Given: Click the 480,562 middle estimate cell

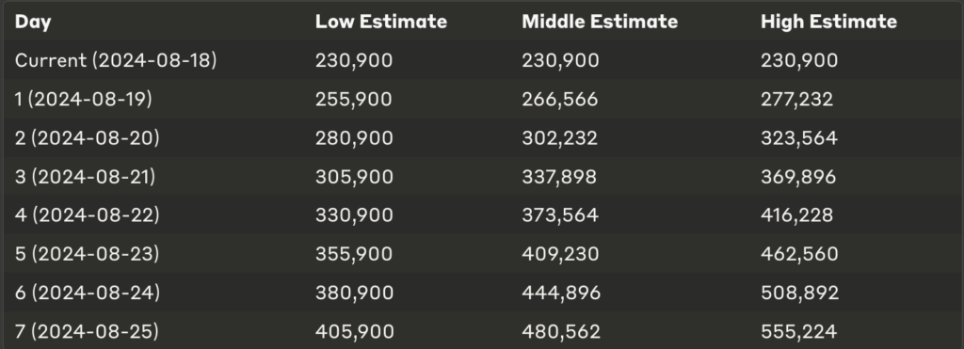Looking at the screenshot, I should [561, 331].
